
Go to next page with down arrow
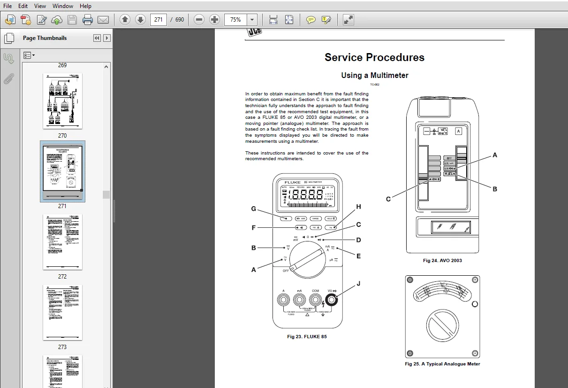click(x=140, y=20)
